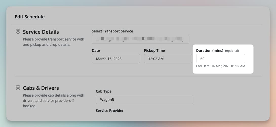Click the cab icon beside Cabs & Drivers
The image size is (276, 127).
click(x=18, y=88)
